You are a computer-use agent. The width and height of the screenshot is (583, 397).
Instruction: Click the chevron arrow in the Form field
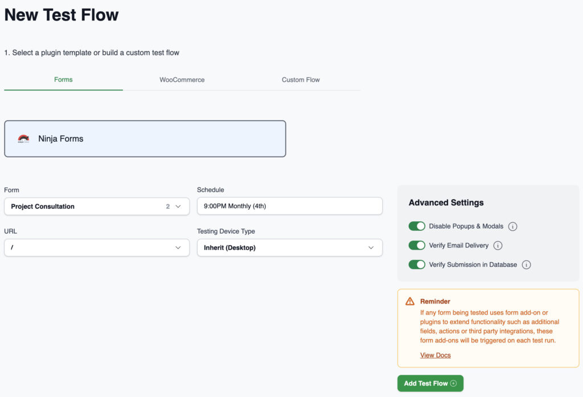coord(178,206)
